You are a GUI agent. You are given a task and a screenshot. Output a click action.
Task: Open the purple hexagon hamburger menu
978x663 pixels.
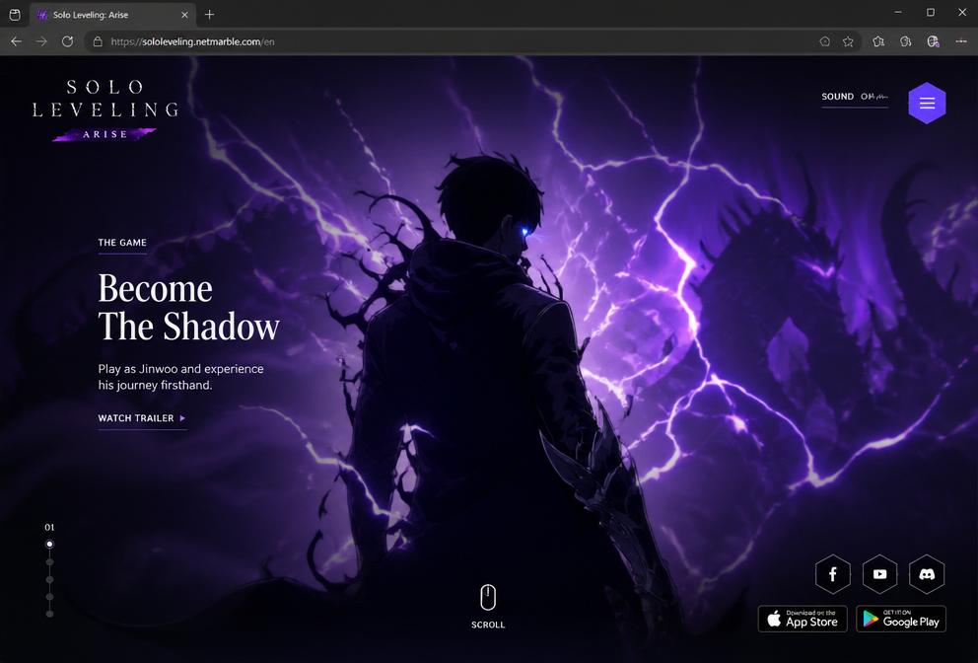[927, 103]
